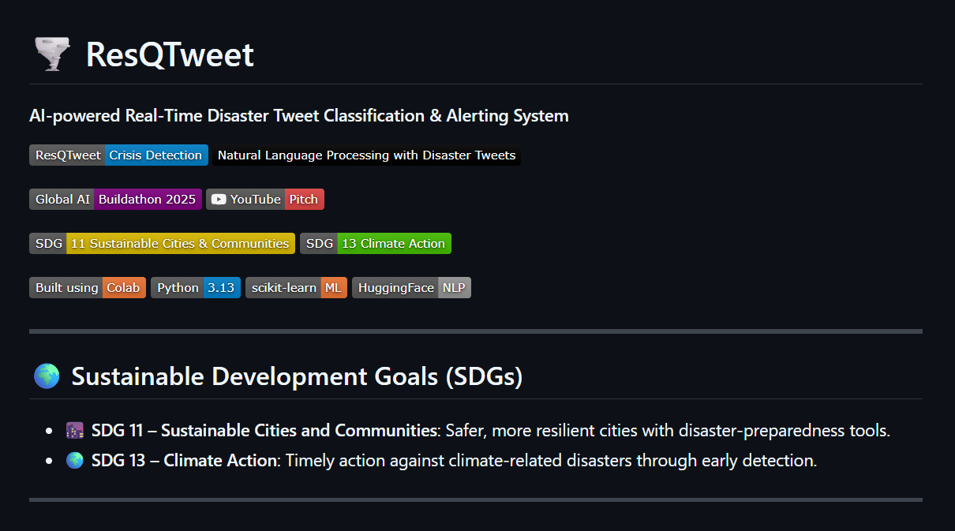Click the AI-powered Real-Time Disaster Tweet subtitle
The image size is (955, 531).
(299, 116)
